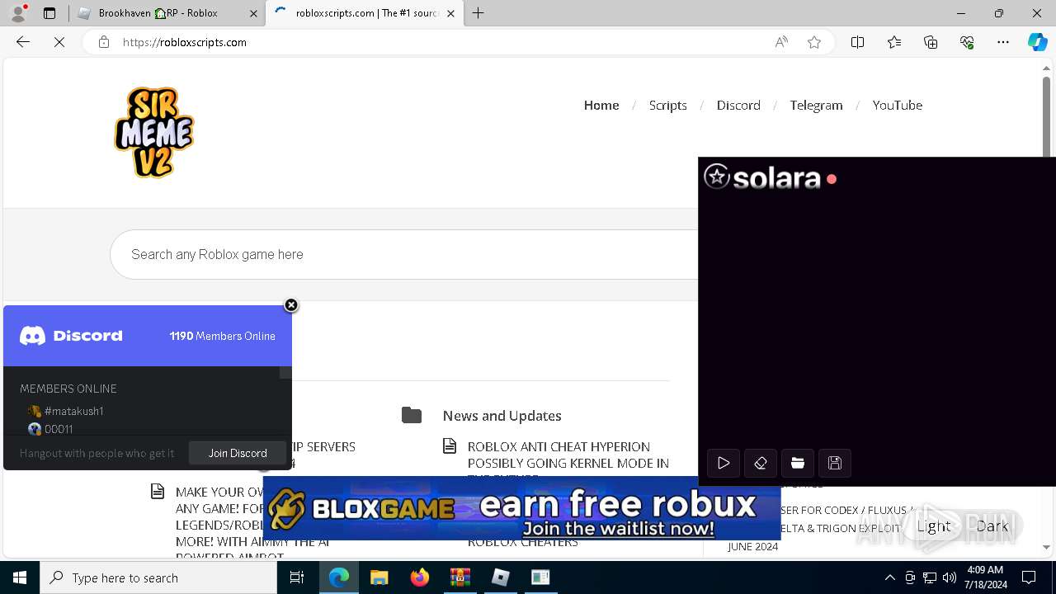Image resolution: width=1056 pixels, height=594 pixels.
Task: Open file with Solara folder icon
Action: coord(798,463)
